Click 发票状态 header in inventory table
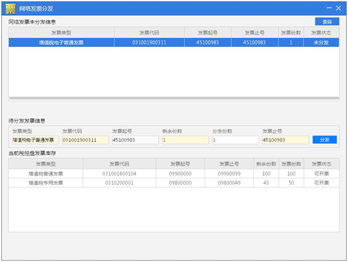 (322, 164)
